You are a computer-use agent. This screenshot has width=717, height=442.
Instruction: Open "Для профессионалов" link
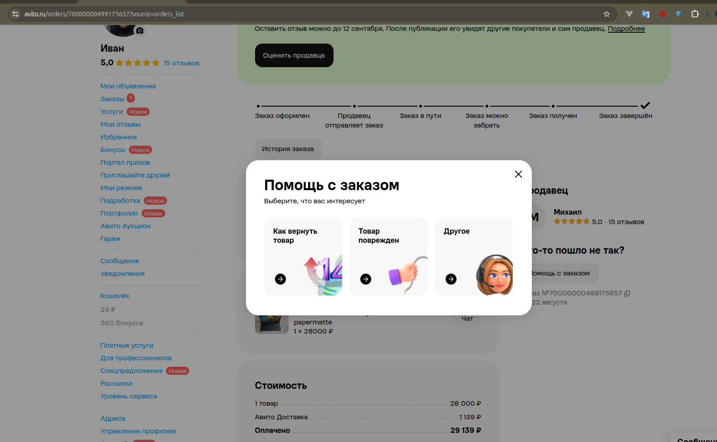(136, 358)
